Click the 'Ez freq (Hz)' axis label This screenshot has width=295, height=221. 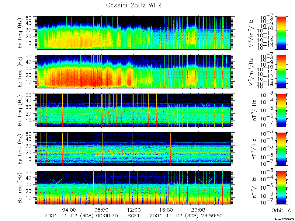[20, 71]
